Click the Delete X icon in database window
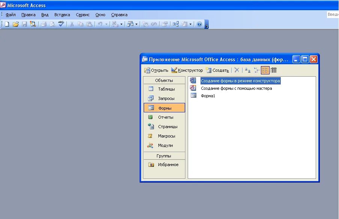Screen dimensions: 339x219 [x=237, y=70]
